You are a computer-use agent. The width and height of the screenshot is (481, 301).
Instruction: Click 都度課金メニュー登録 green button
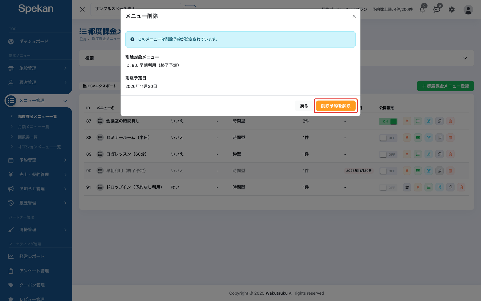pos(445,86)
